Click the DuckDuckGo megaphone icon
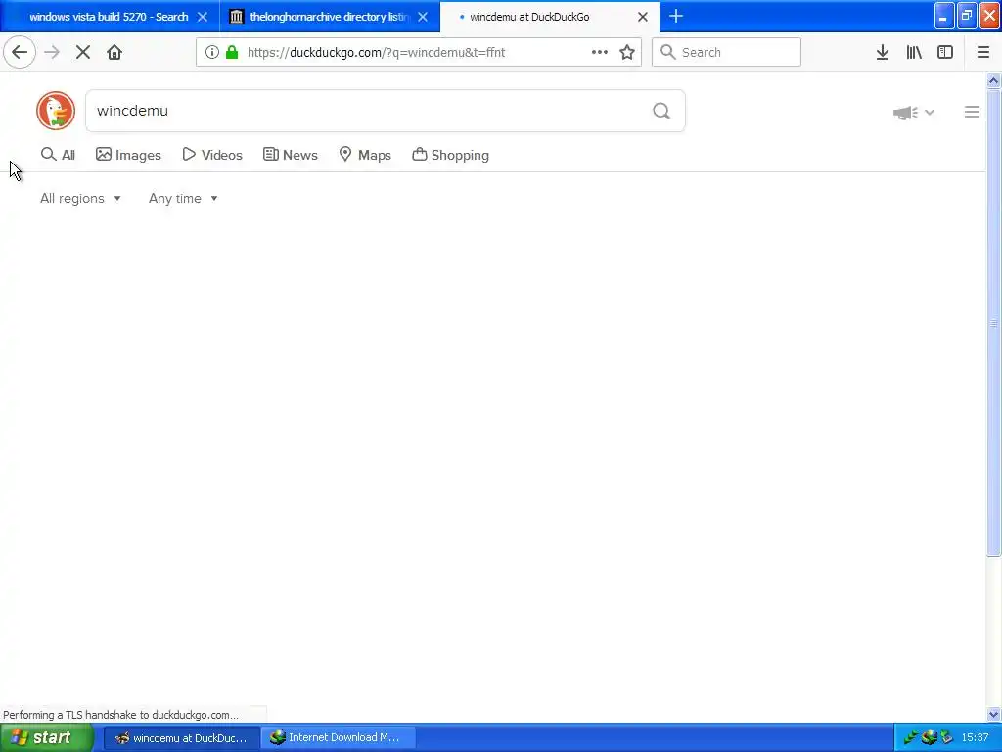 tap(905, 113)
